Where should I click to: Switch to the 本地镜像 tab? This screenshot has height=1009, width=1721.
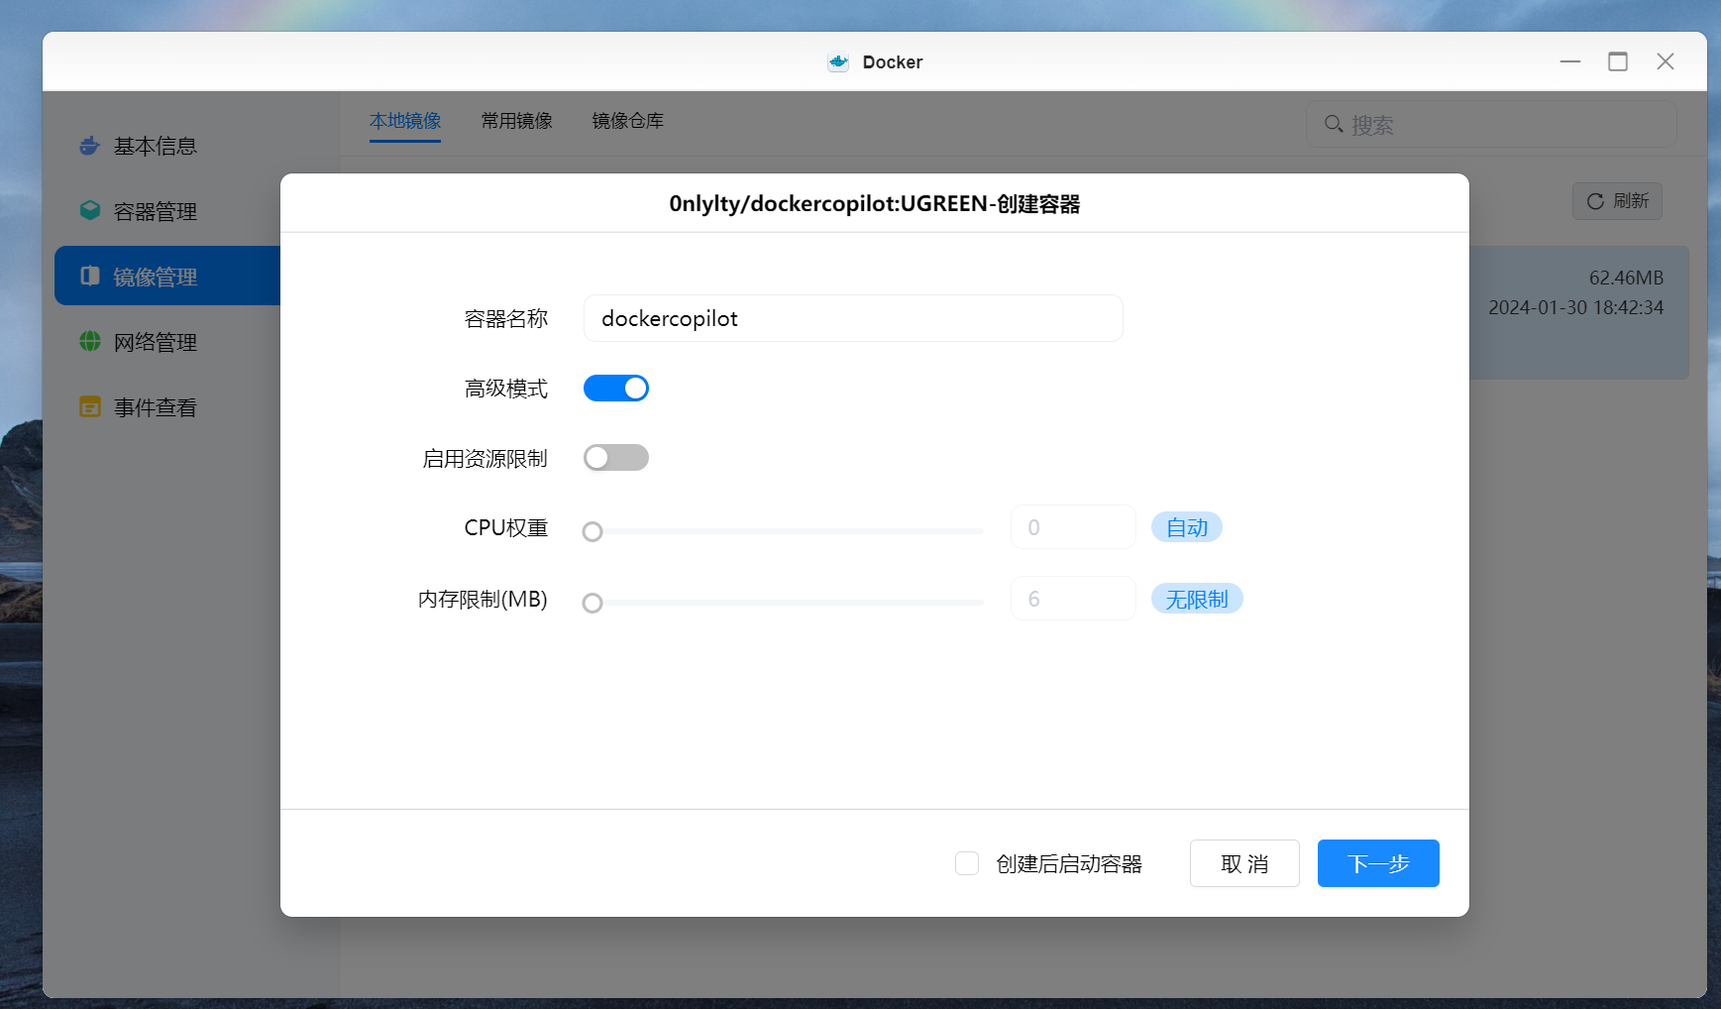405,121
